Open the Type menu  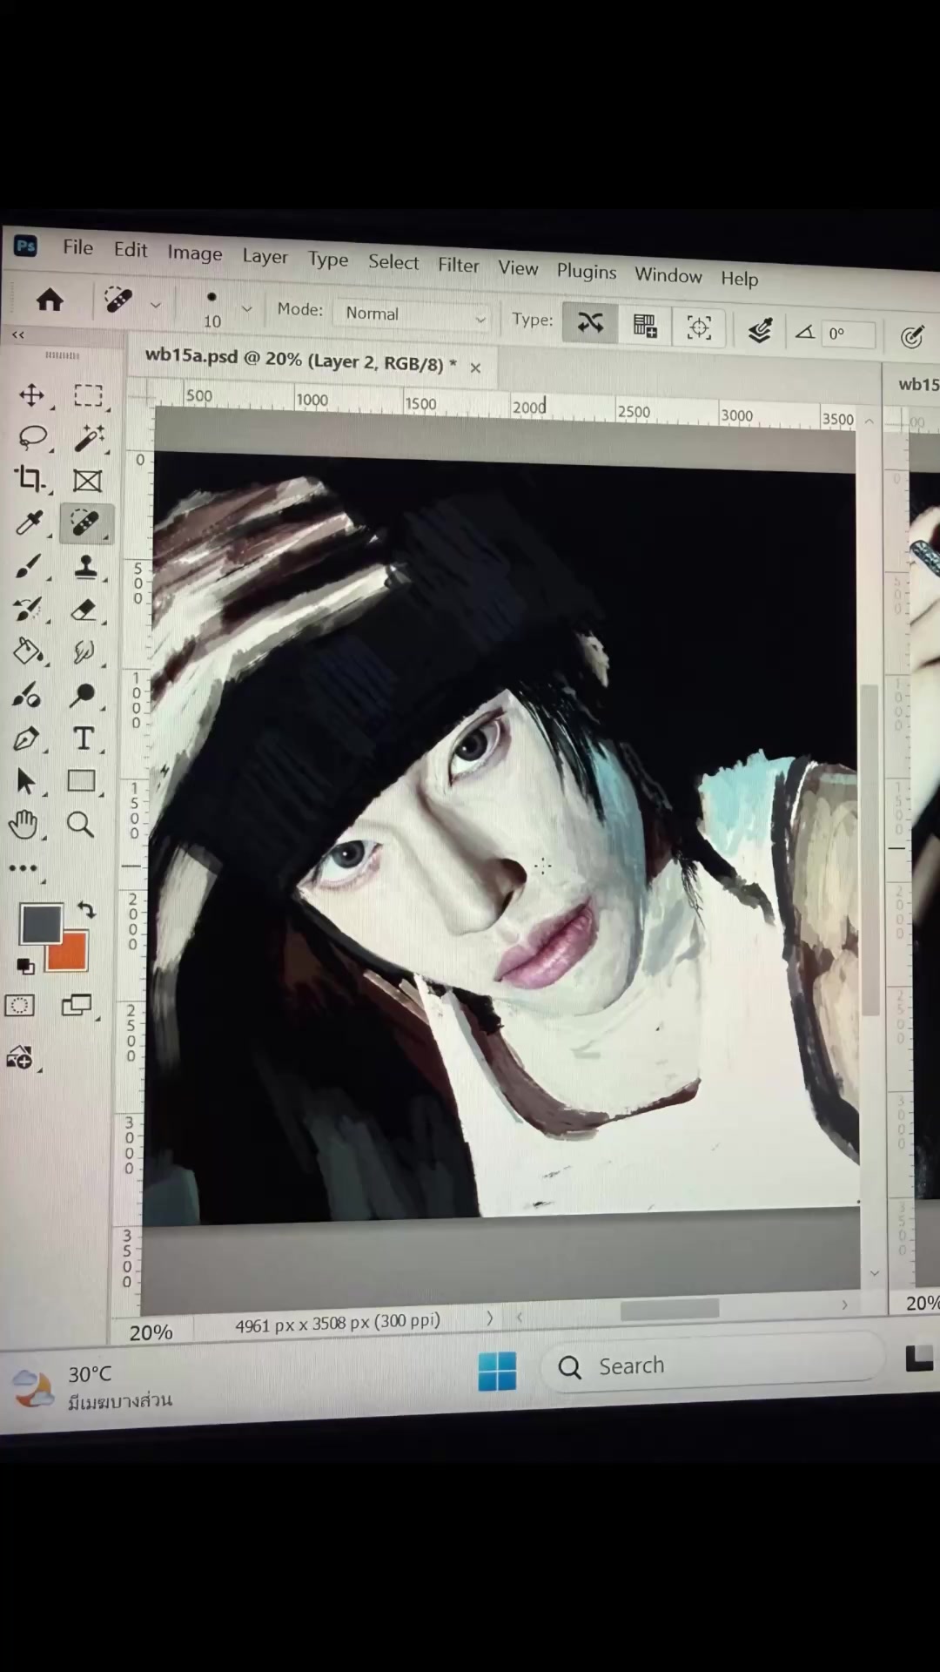pos(328,260)
